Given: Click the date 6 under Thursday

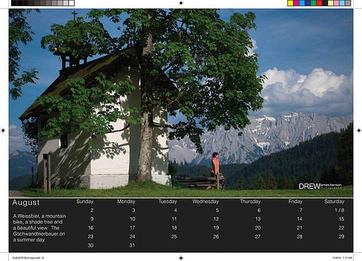Looking at the screenshot, I should pyautogui.click(x=259, y=210).
